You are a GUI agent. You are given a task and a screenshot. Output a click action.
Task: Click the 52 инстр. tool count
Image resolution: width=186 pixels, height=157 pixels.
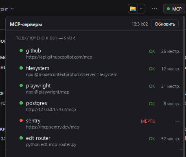tap(171, 139)
